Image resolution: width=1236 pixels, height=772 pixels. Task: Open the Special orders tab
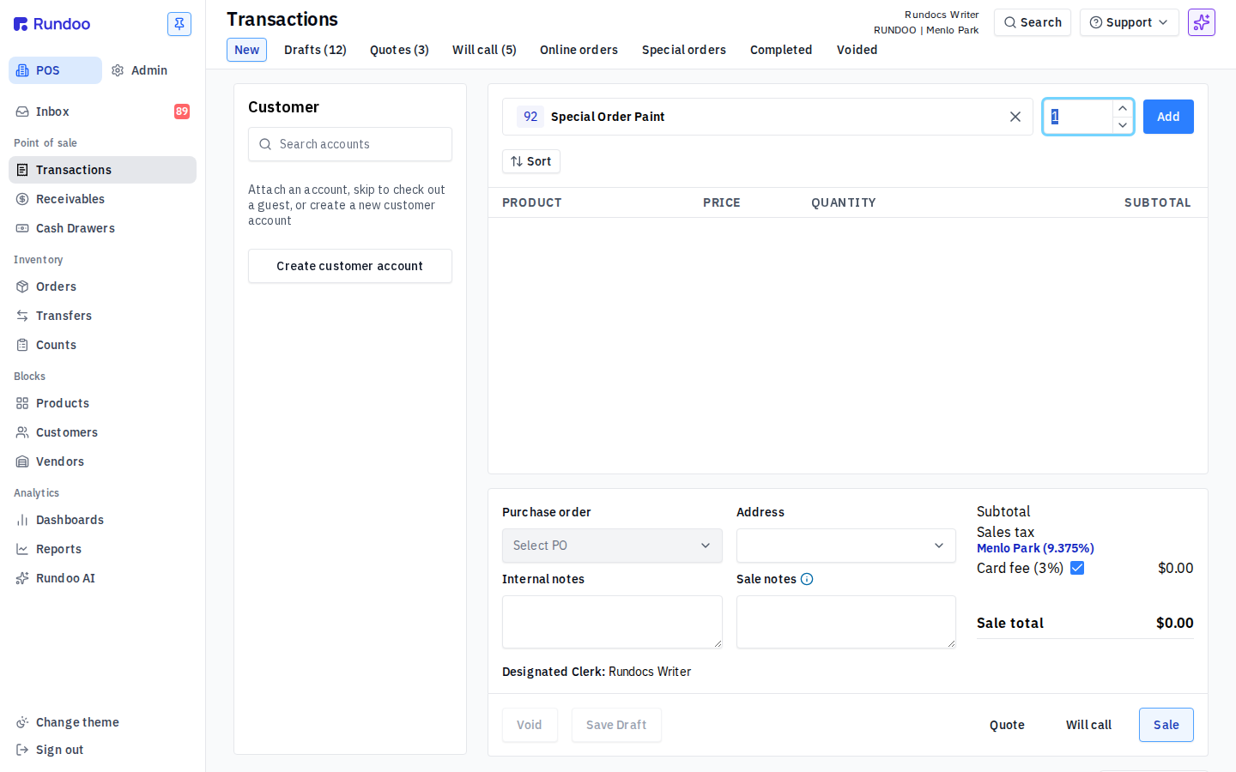[684, 50]
